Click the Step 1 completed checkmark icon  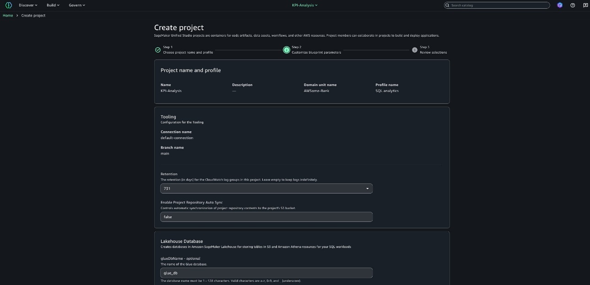click(x=158, y=50)
